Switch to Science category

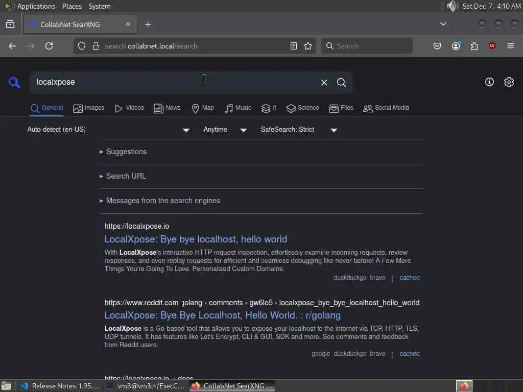(302, 108)
